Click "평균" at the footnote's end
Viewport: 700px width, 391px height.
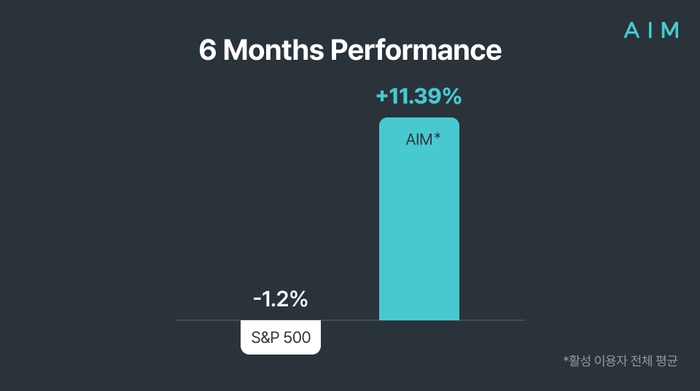coord(666,360)
